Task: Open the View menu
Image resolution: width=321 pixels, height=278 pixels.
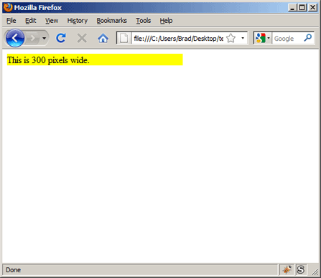Action: [52, 21]
